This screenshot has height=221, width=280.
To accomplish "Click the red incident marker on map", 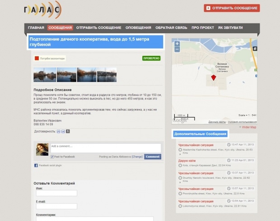I will 214,78.
